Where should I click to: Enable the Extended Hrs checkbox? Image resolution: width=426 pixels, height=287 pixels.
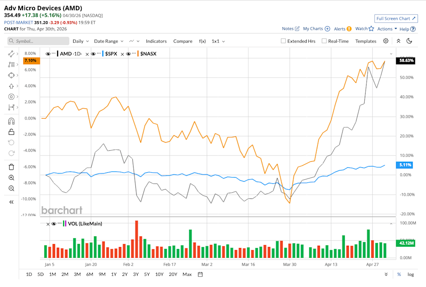click(283, 41)
